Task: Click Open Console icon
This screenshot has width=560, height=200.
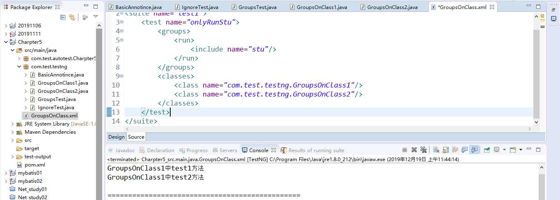Action: click(513, 150)
